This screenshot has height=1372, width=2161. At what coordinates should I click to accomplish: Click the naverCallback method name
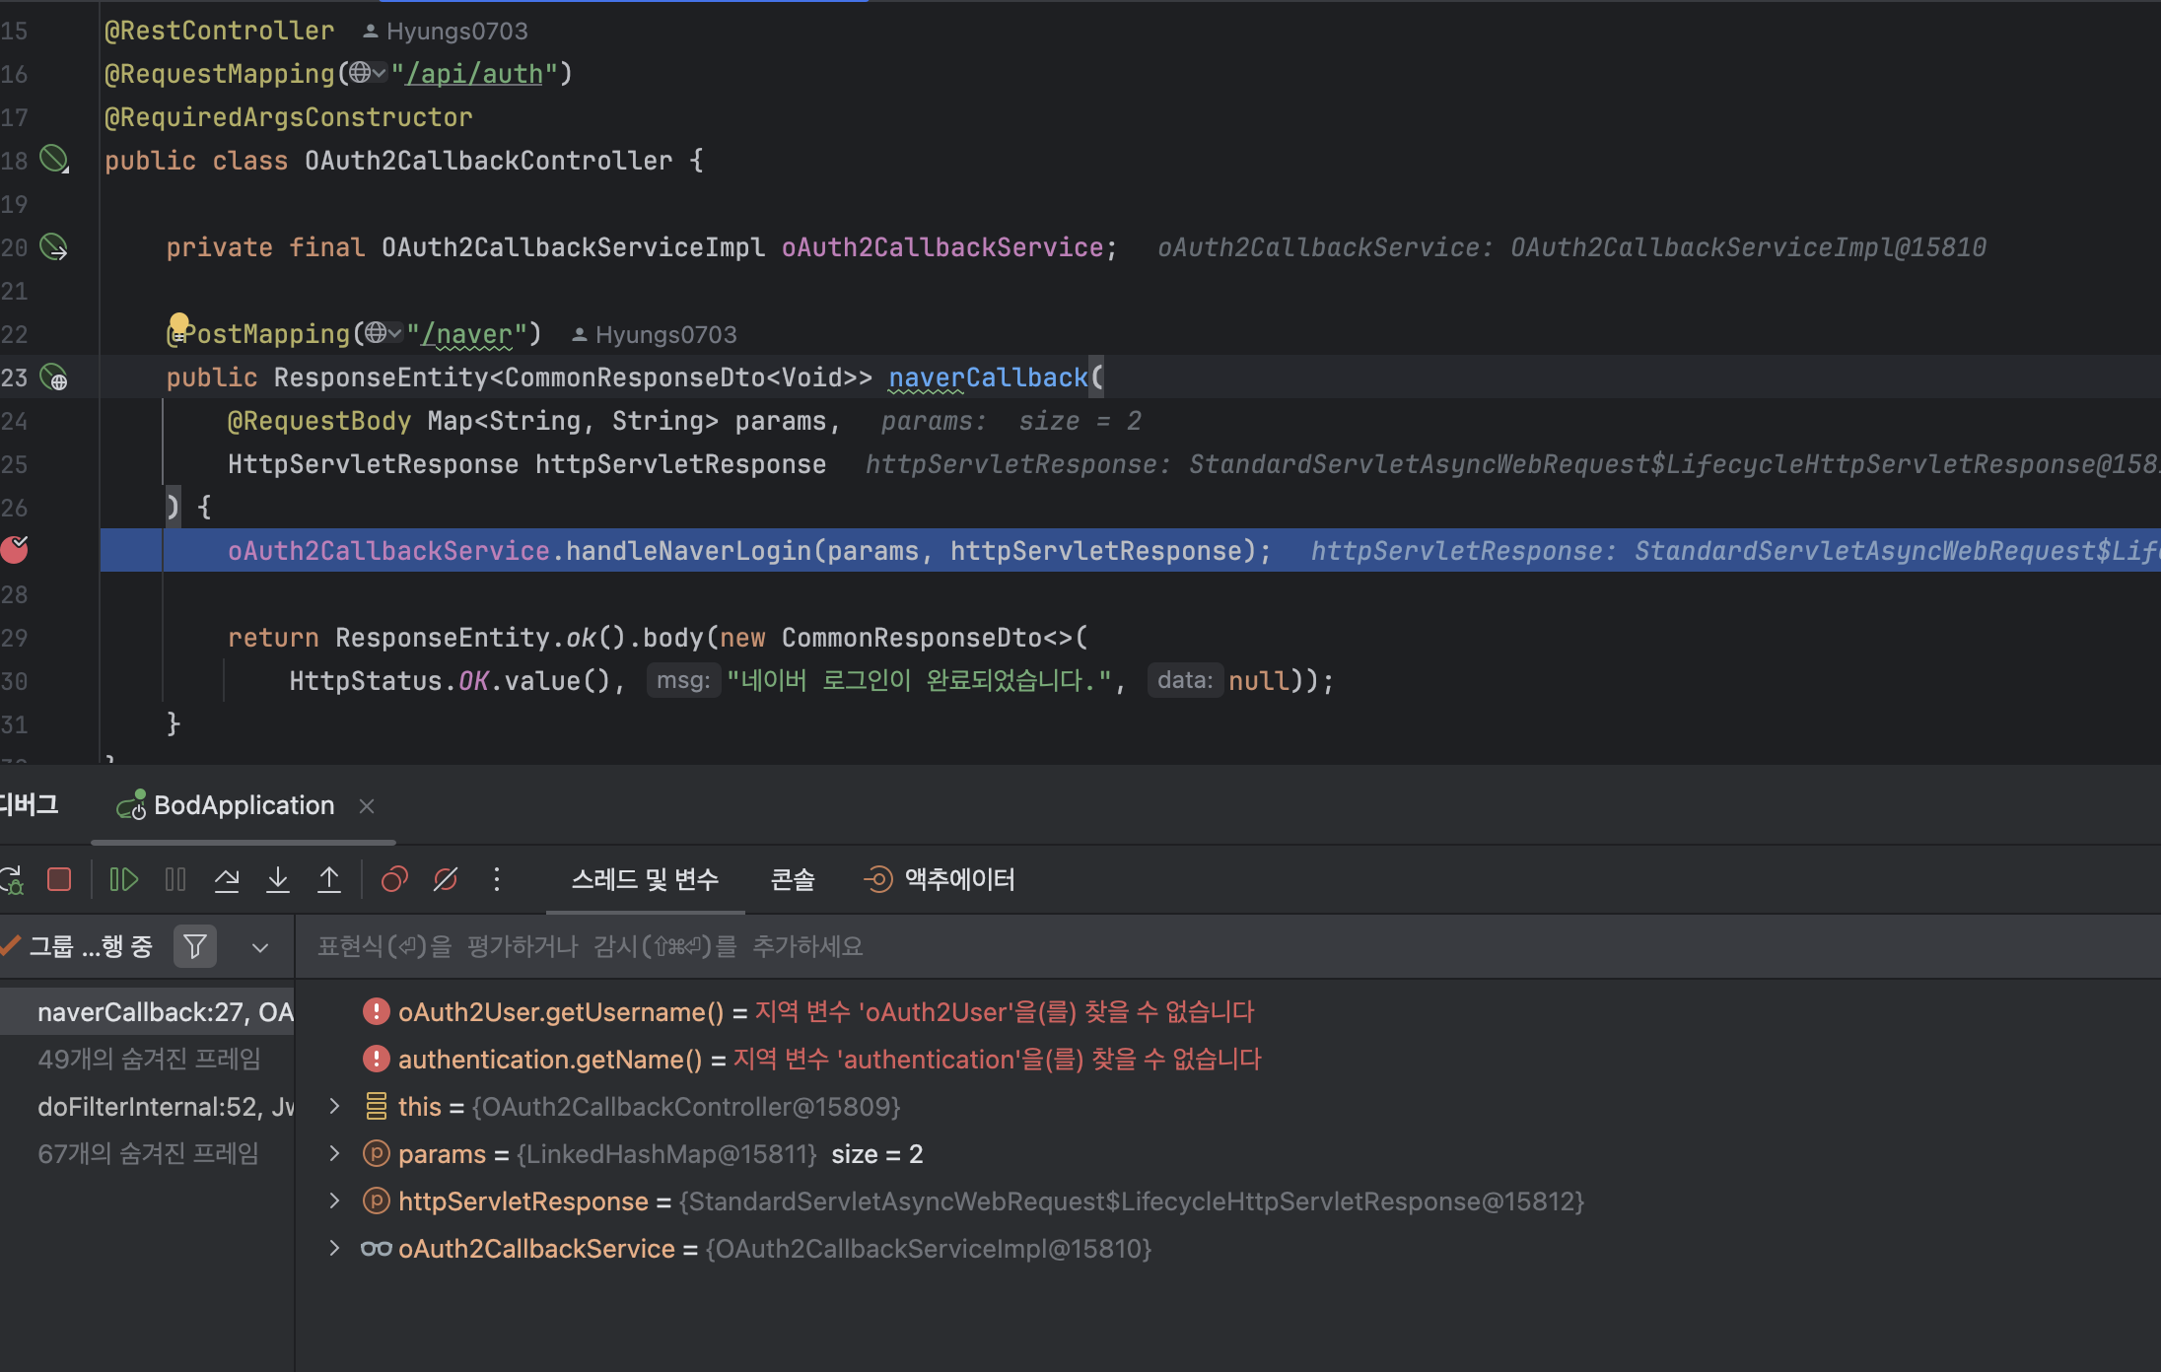click(987, 377)
